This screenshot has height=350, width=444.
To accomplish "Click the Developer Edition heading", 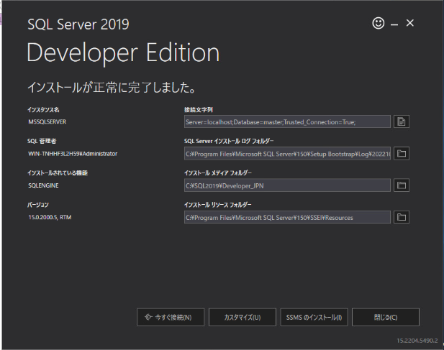I will pyautogui.click(x=123, y=53).
